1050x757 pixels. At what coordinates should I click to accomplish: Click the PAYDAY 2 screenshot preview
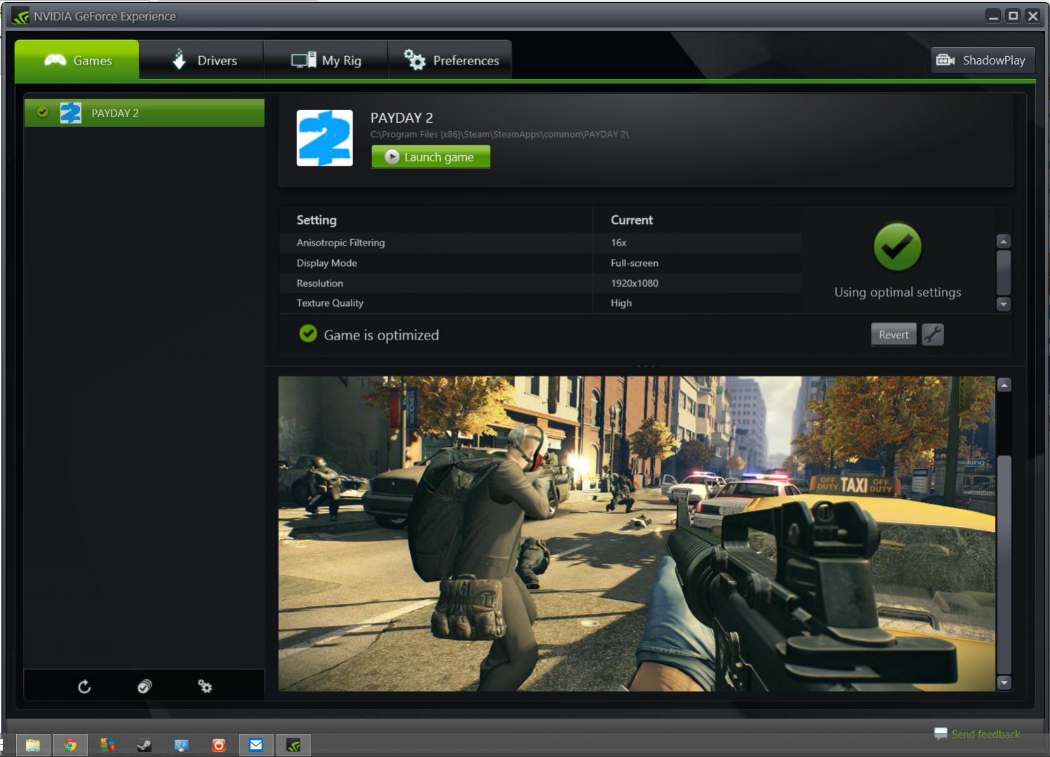637,533
